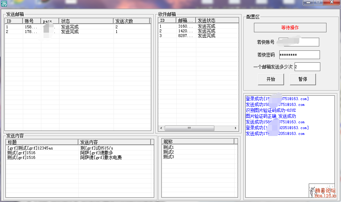Select recipient row 3 starting with 8287
Viewport: 341px width, 202px height.
point(185,36)
